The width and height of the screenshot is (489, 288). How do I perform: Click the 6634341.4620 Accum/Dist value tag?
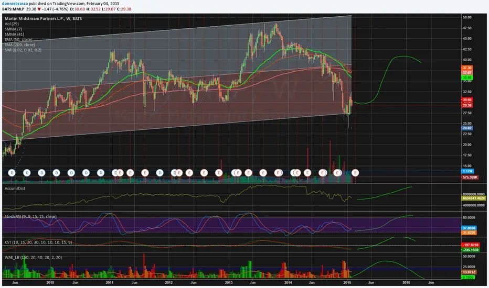(473, 198)
